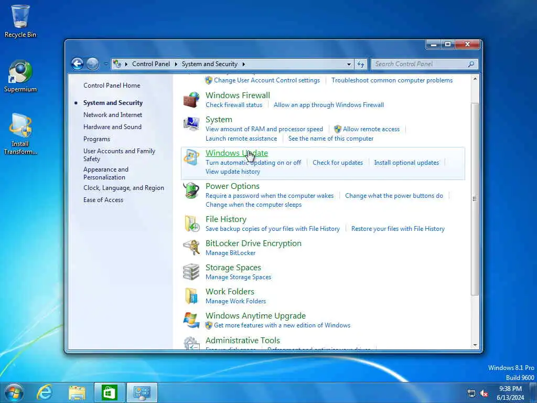Go to Programs category
Screen dimensions: 537x403
[96, 139]
